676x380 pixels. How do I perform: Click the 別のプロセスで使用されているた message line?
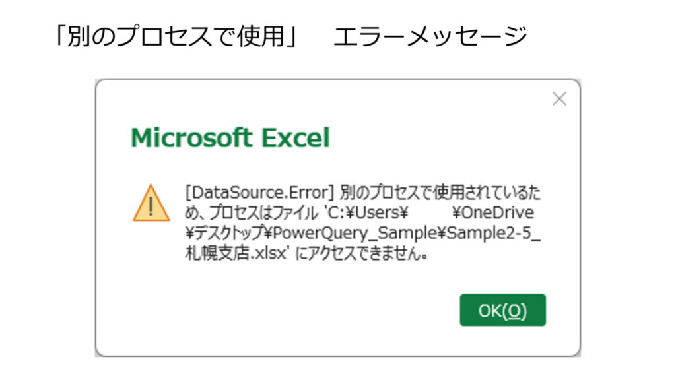(442, 193)
